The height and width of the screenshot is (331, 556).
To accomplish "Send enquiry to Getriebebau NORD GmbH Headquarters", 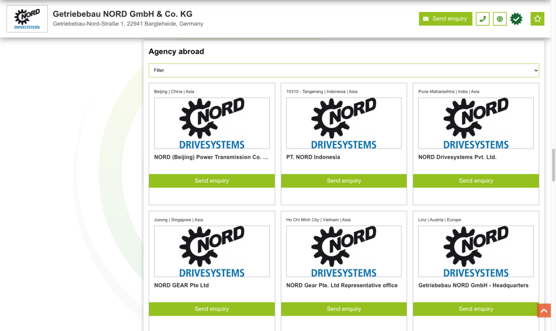I will pyautogui.click(x=476, y=309).
